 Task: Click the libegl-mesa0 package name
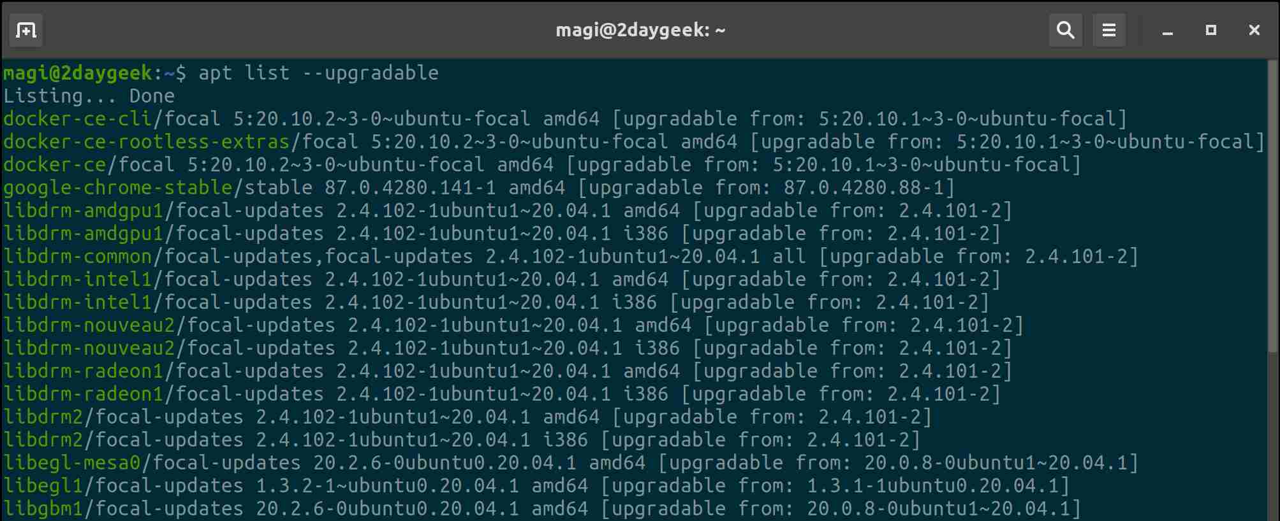(71, 463)
